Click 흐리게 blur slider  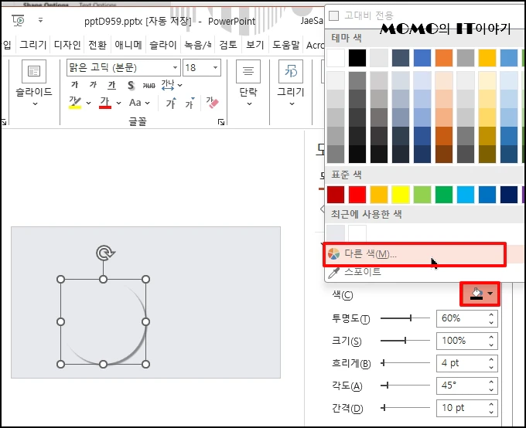tap(405, 363)
